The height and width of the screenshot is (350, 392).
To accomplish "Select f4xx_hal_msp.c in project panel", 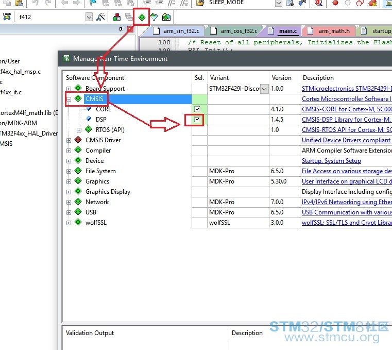I will (x=20, y=72).
